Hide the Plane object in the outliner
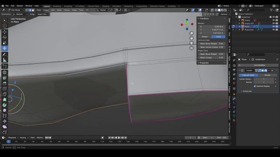Image resolution: width=280 pixels, height=157 pixels. pyautogui.click(x=273, y=27)
